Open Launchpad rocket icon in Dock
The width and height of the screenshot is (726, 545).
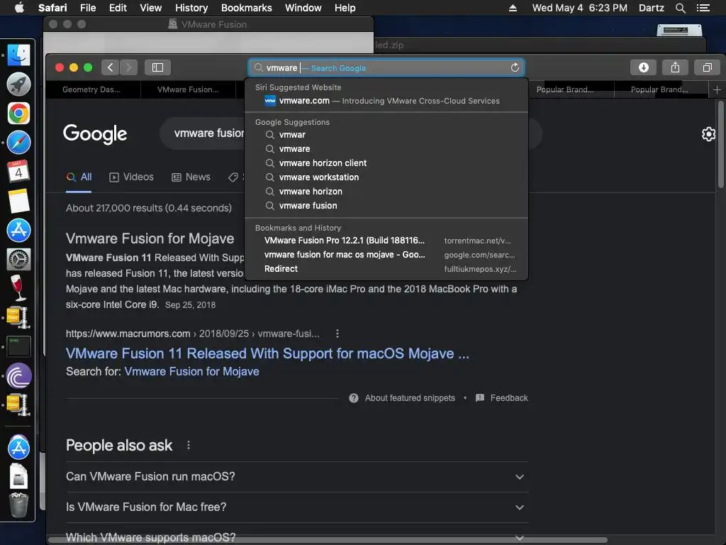(x=18, y=84)
